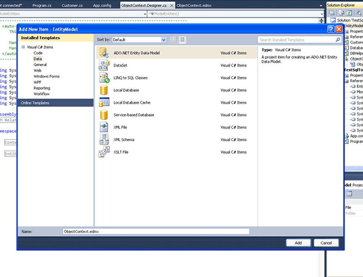The height and width of the screenshot is (277, 363).
Task: Switch template list to small icons view
Action: [173, 40]
